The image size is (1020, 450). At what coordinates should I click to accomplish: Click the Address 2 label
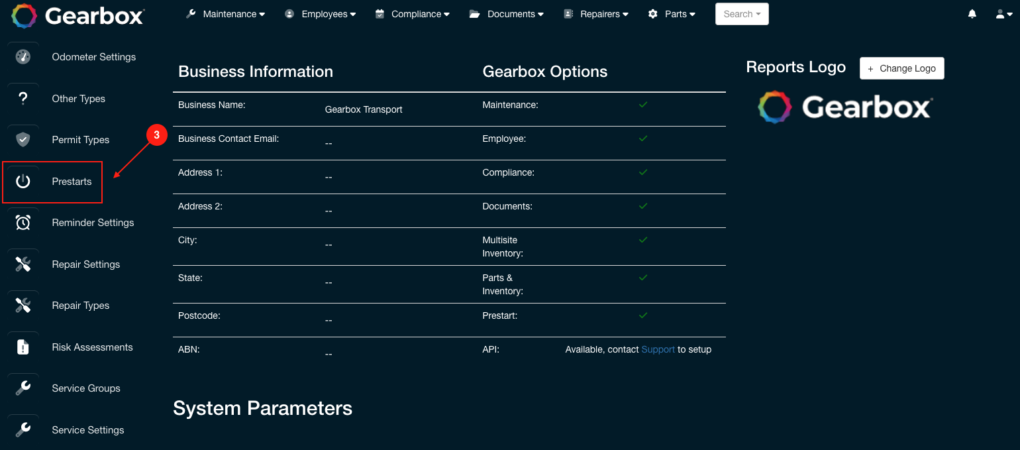point(201,206)
